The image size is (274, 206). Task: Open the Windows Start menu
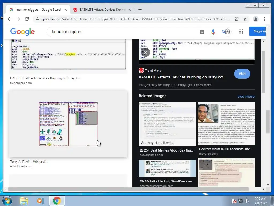click(x=7, y=201)
